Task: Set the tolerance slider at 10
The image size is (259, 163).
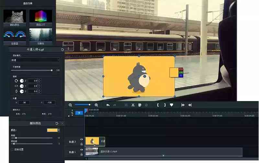Action: pyautogui.click(x=16, y=138)
